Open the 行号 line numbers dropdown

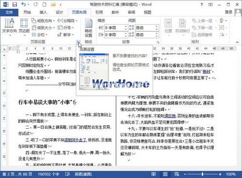tap(65, 28)
